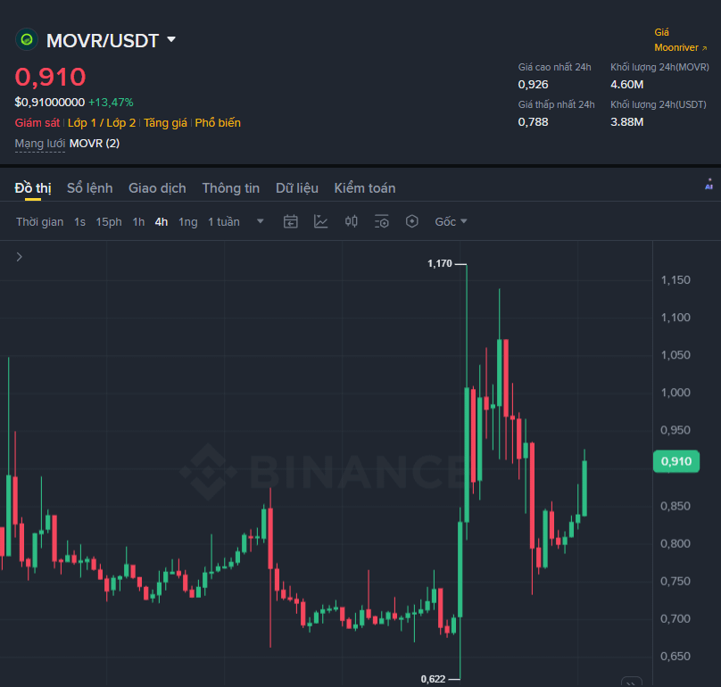Click the hexagon chart settings icon

412,221
